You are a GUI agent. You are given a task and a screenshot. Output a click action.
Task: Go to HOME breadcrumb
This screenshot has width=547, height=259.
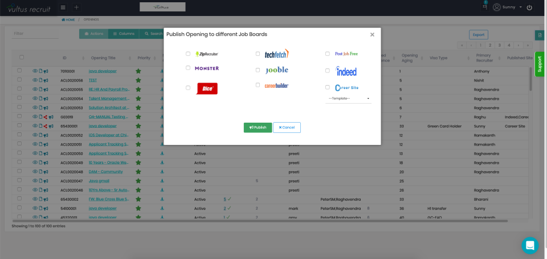click(x=68, y=20)
